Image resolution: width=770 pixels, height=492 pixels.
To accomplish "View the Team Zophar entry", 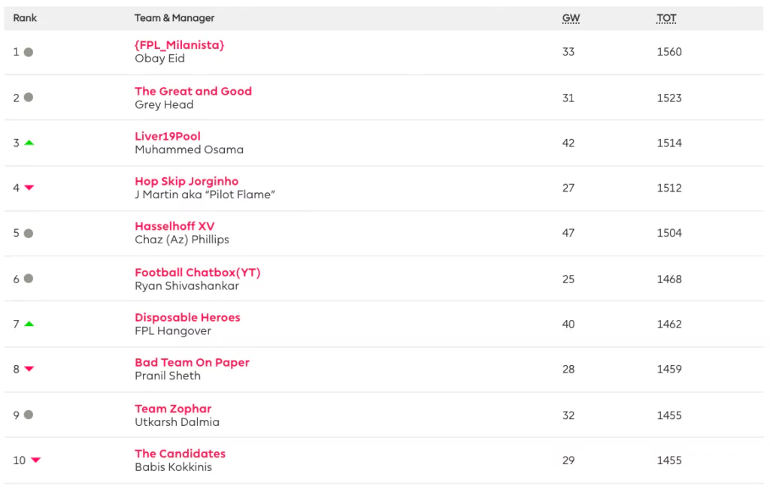I will point(173,409).
